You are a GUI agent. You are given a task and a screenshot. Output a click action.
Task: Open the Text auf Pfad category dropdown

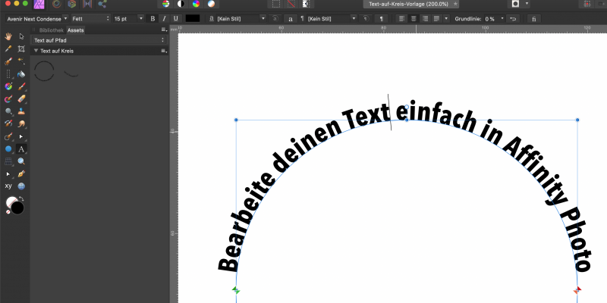(x=99, y=40)
